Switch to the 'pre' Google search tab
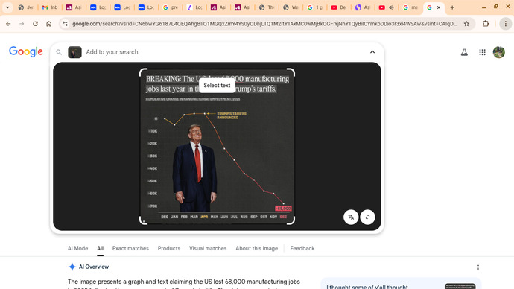Image resolution: width=514 pixels, height=289 pixels. pyautogui.click(x=171, y=7)
